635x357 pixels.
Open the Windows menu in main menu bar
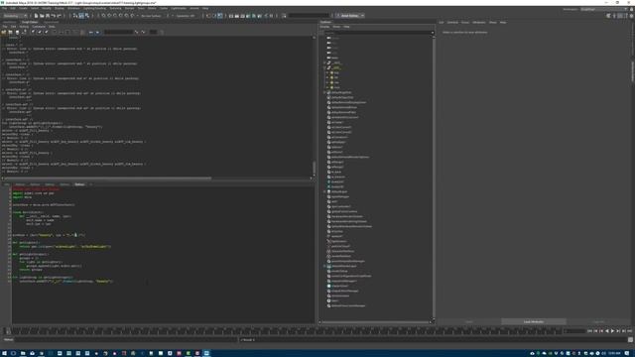(x=73, y=8)
